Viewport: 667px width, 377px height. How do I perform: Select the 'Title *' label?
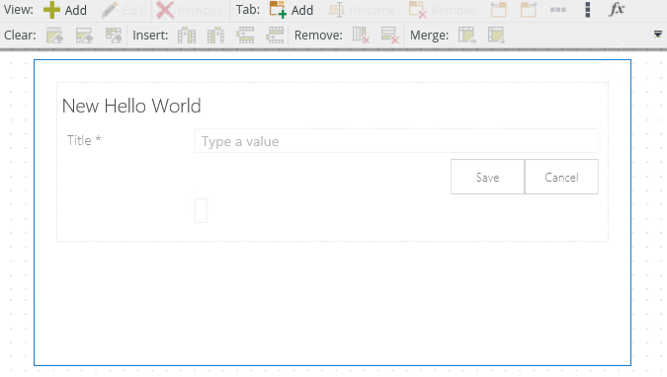[x=84, y=140]
